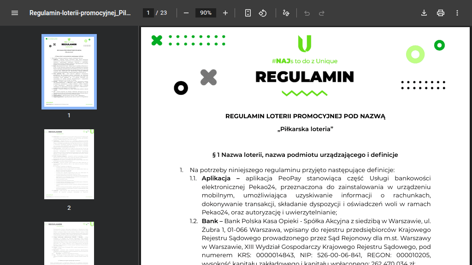Click the total pages count 23

(x=164, y=13)
